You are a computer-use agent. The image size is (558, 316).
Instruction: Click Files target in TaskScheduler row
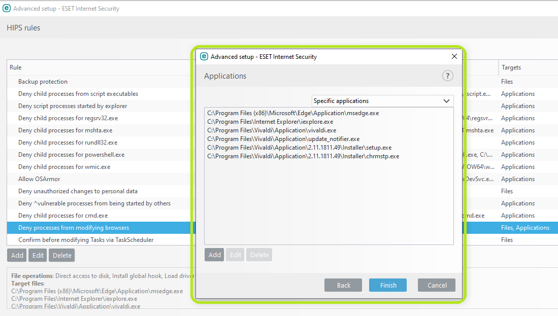pos(507,240)
